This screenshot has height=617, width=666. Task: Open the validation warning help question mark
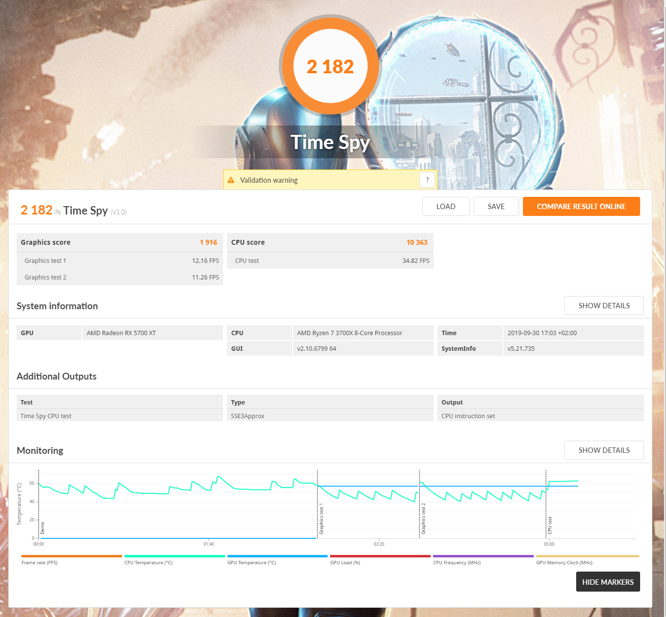tap(427, 180)
